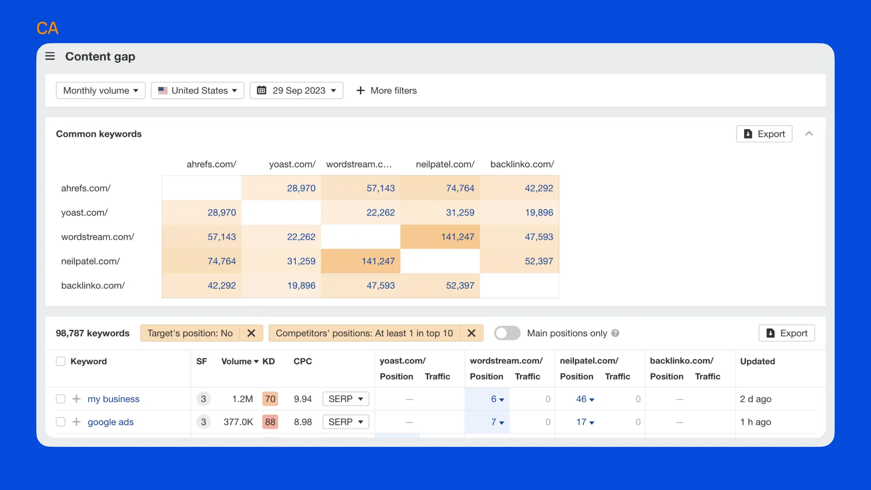This screenshot has height=490, width=871.
Task: Open the Monthly volume dropdown
Action: coord(101,91)
